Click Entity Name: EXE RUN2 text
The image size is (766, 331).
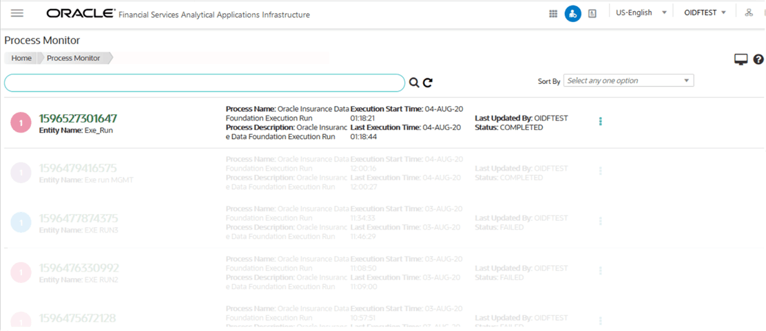79,280
